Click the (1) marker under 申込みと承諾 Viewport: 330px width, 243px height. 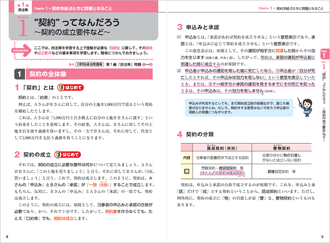[x=179, y=37]
